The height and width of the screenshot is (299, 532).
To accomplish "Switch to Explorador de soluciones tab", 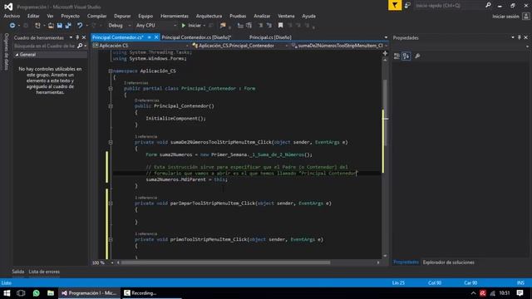I will coord(449,262).
